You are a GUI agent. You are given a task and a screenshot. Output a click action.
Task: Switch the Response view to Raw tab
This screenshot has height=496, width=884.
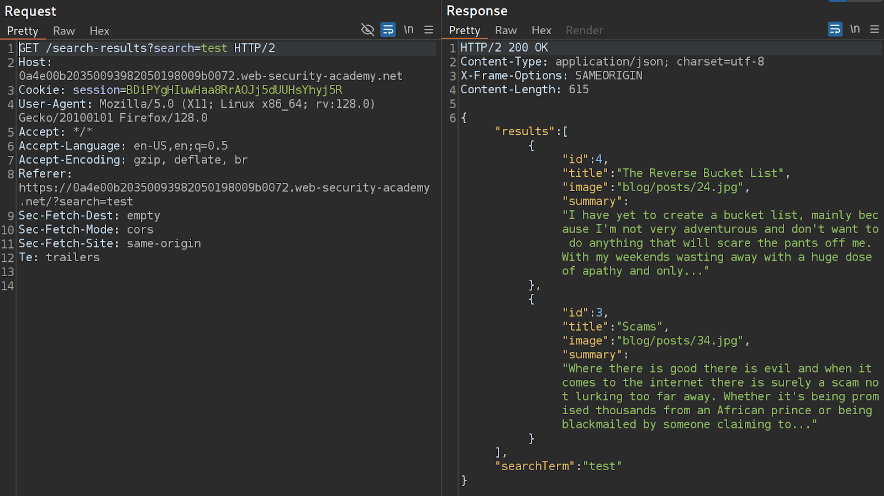[x=506, y=30]
